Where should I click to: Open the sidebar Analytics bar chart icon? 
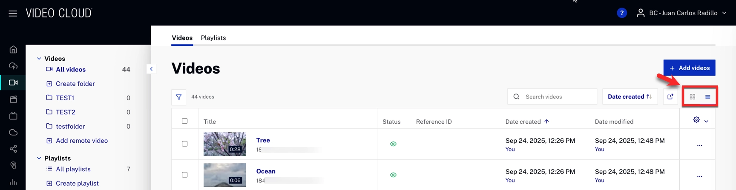click(13, 182)
